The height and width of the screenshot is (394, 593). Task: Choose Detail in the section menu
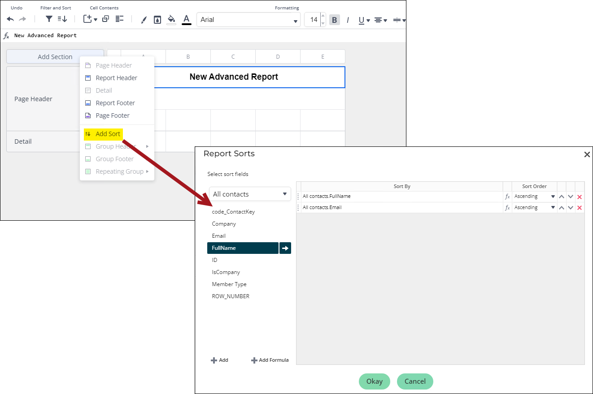click(117, 90)
